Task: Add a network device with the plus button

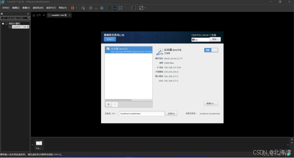Action: (108, 104)
